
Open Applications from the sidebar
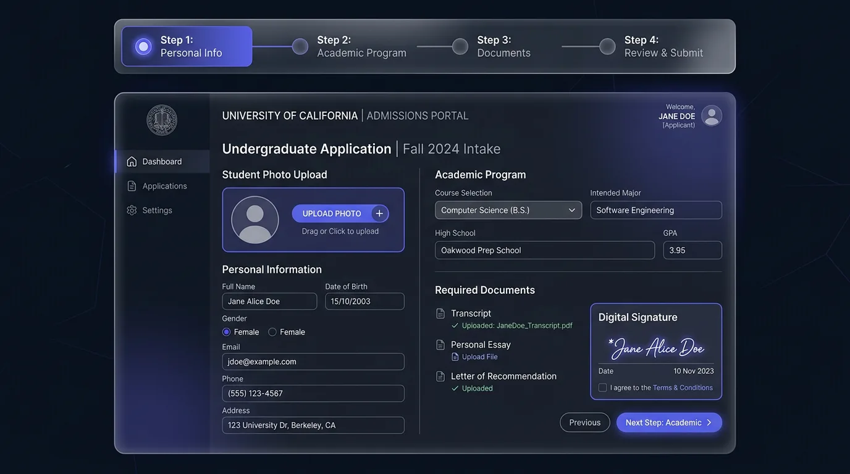(x=132, y=185)
